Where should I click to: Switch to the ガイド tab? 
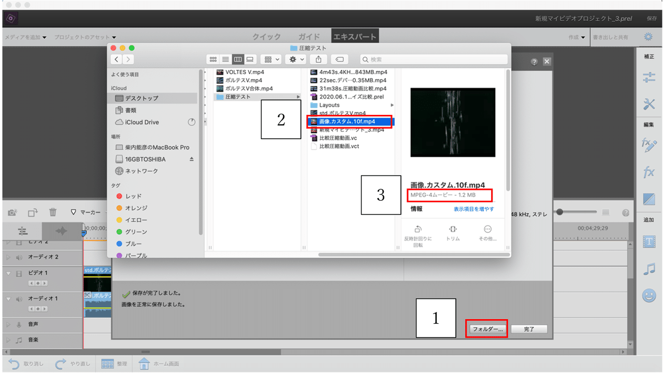coord(309,37)
